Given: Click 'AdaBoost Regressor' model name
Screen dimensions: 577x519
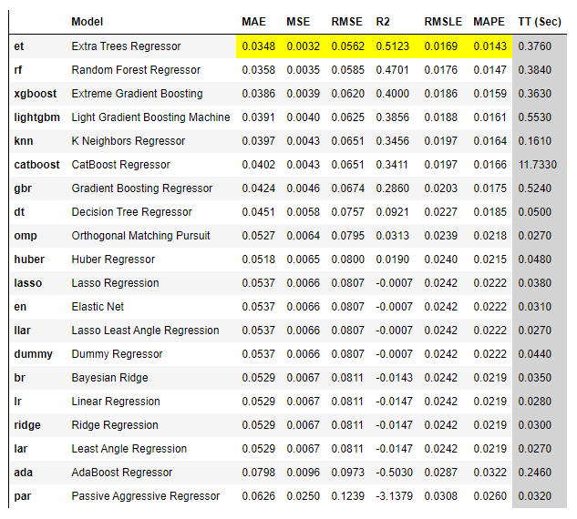Looking at the screenshot, I should (x=122, y=473).
